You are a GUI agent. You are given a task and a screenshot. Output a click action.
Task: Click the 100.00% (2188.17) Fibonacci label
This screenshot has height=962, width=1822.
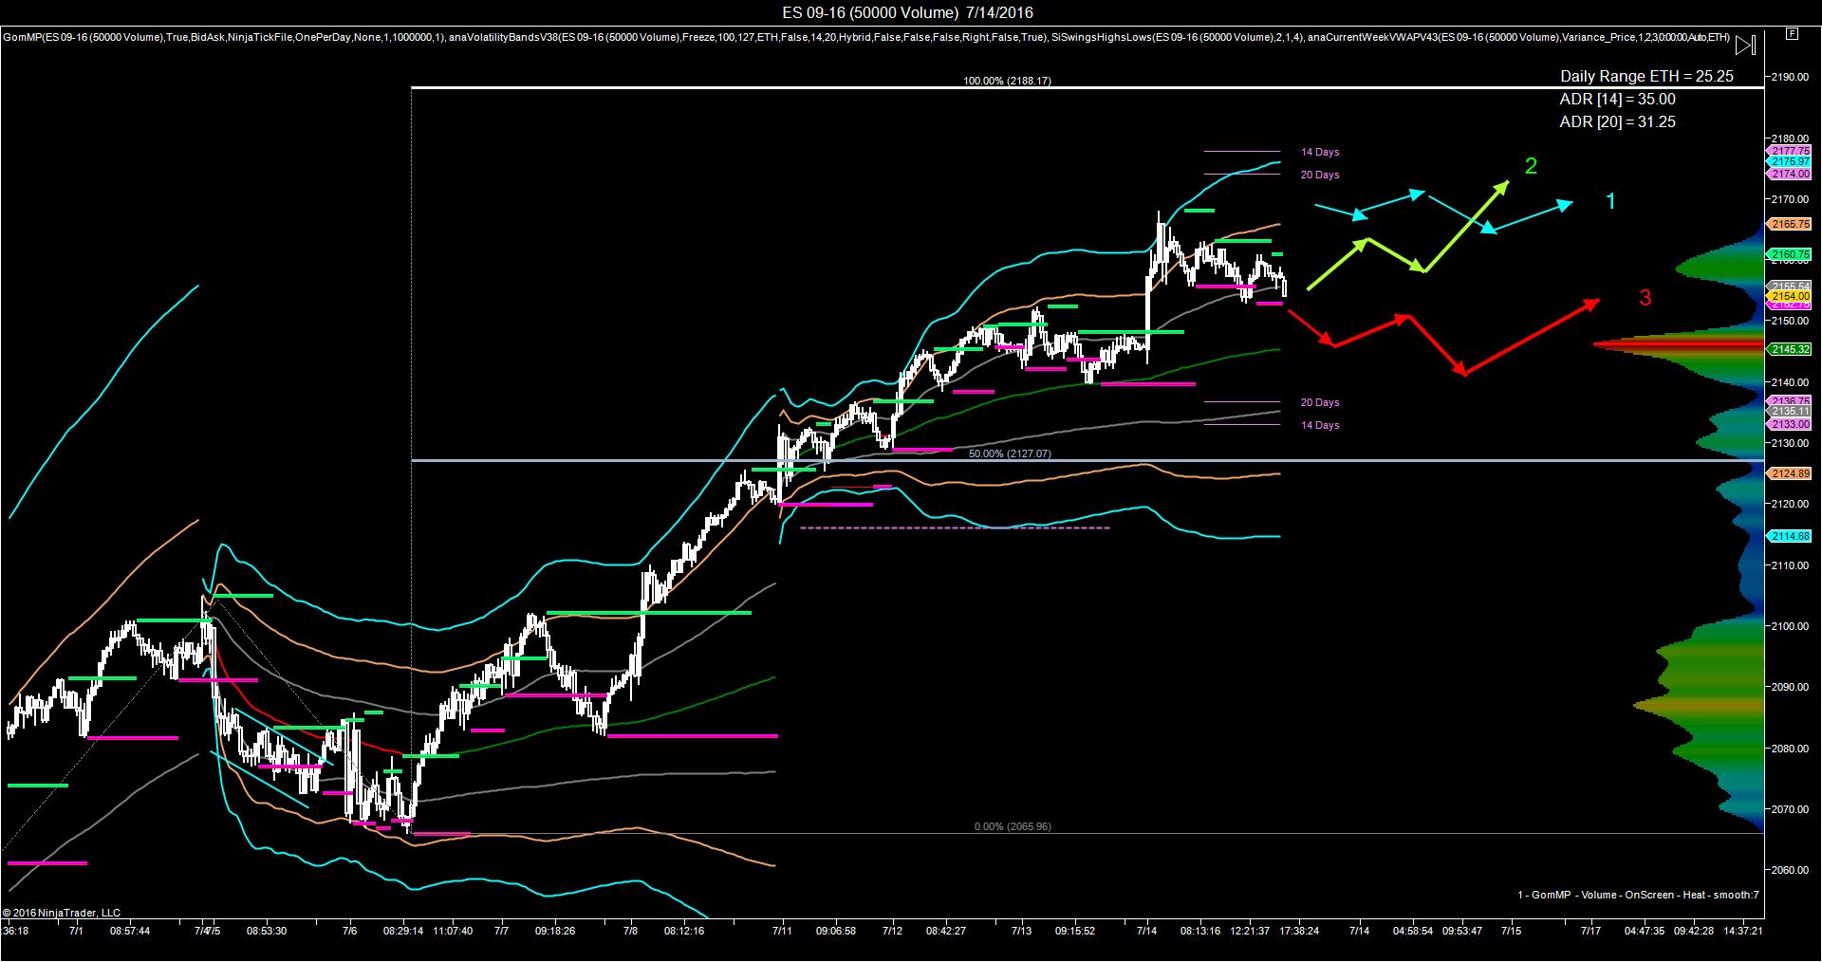(x=1007, y=81)
